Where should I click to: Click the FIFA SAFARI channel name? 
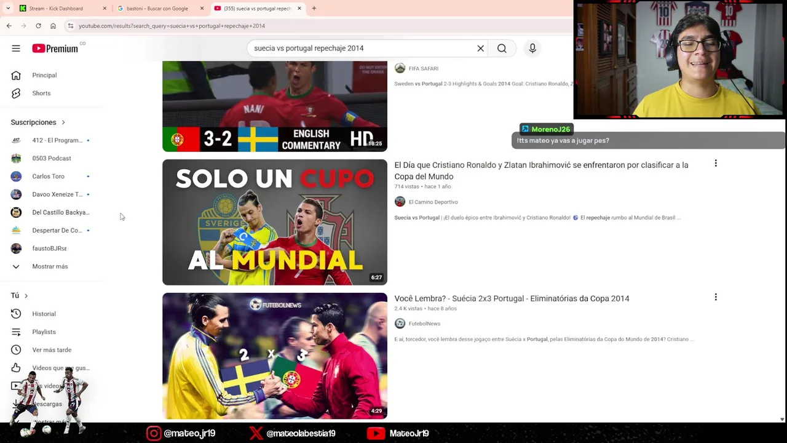point(423,68)
